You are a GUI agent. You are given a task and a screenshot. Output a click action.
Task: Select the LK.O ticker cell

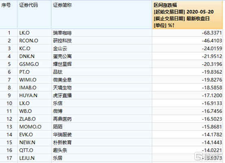(34, 33)
